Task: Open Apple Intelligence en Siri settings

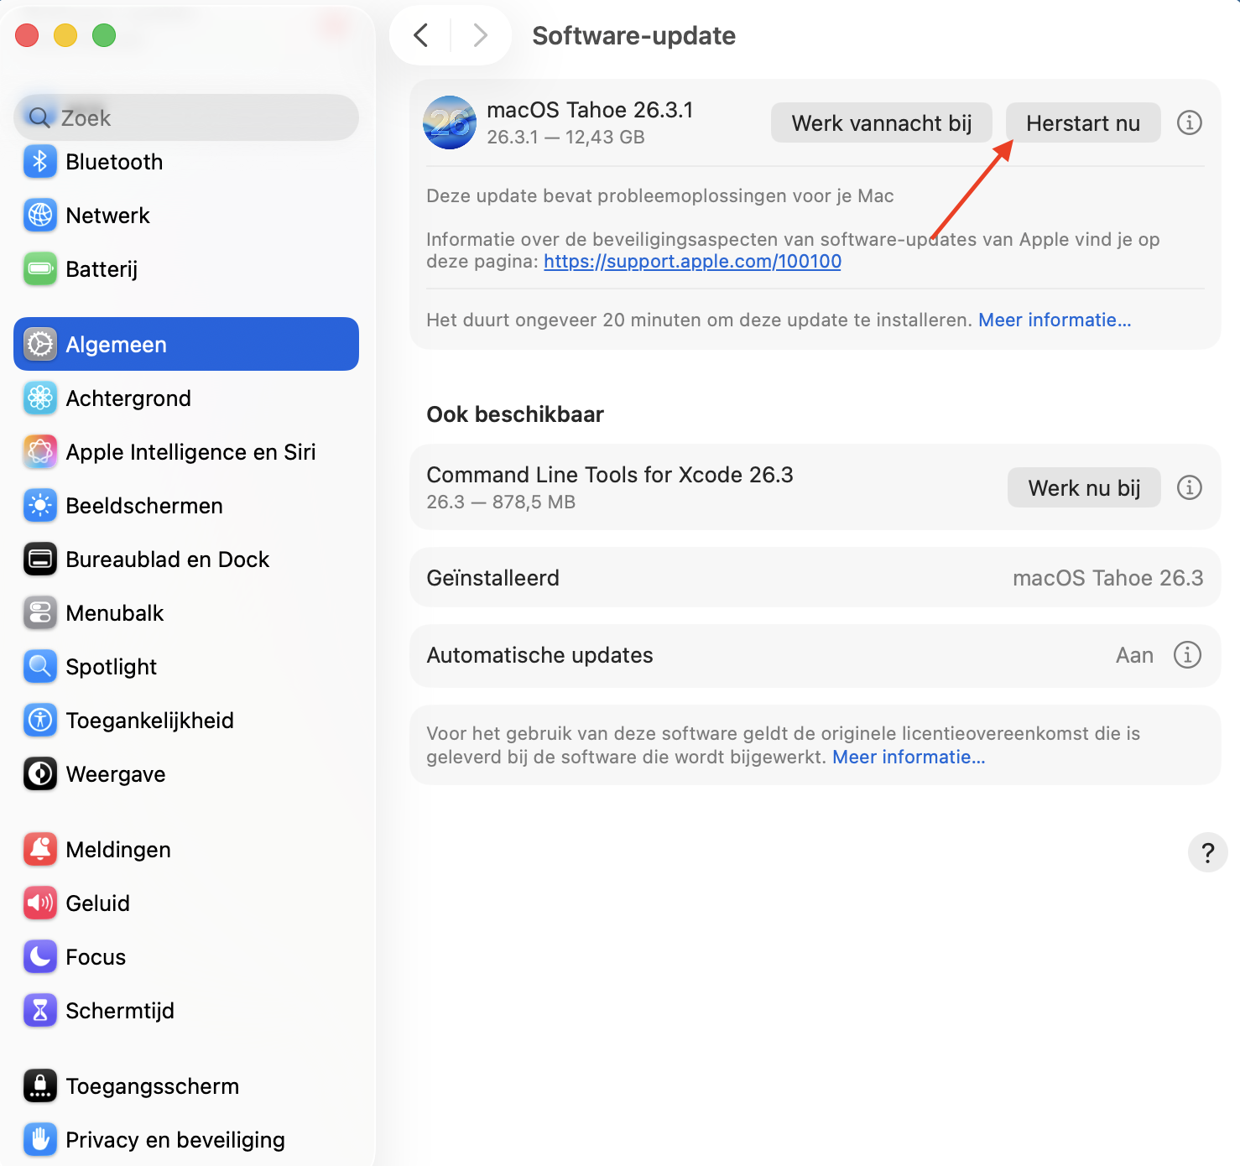Action: tap(190, 451)
